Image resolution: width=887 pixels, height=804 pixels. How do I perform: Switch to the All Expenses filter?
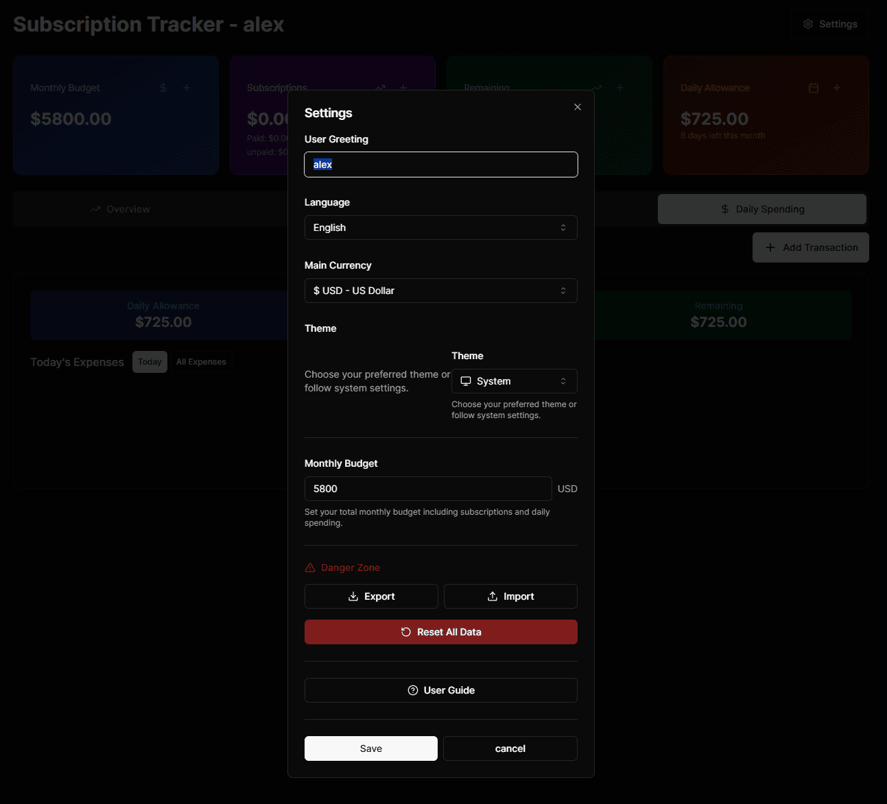pos(201,361)
